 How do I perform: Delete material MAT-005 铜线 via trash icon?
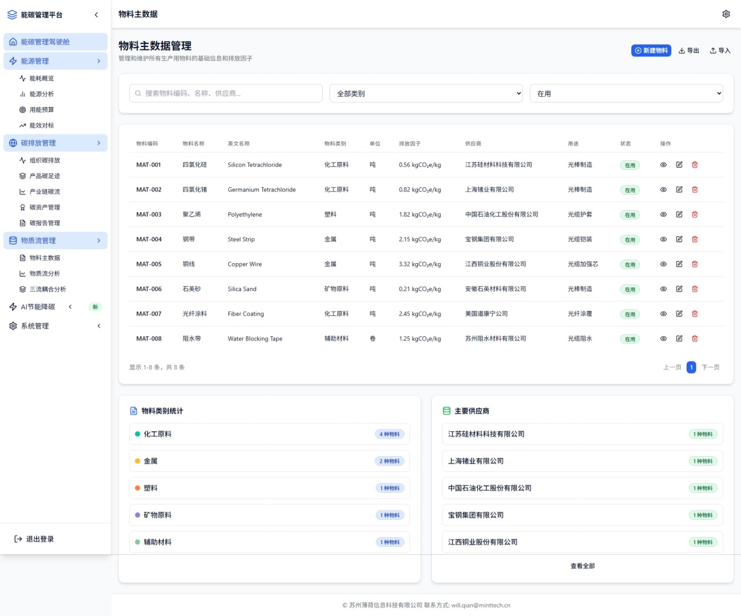[x=694, y=264]
